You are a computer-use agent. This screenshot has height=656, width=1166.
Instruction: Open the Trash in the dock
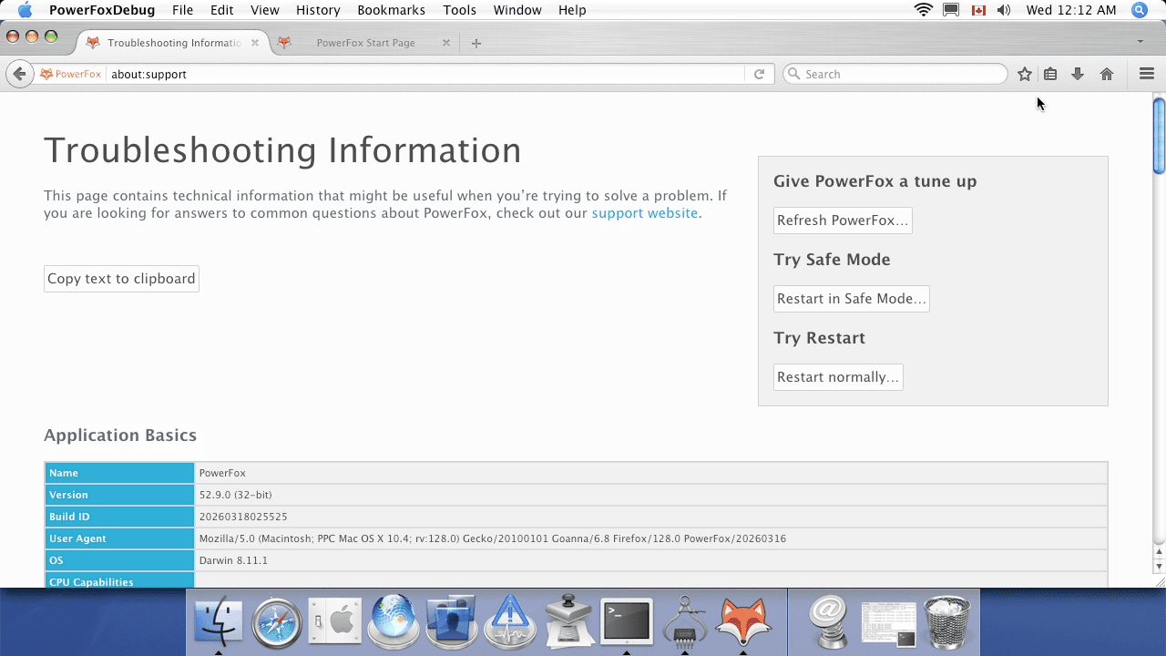947,622
